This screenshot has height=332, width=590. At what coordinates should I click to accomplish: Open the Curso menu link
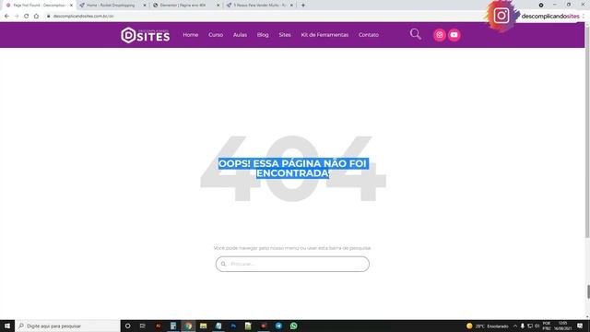click(x=216, y=35)
